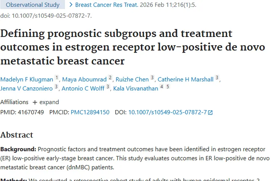
Task: Open the PMC12894150 full-text link
Action: (x=90, y=112)
